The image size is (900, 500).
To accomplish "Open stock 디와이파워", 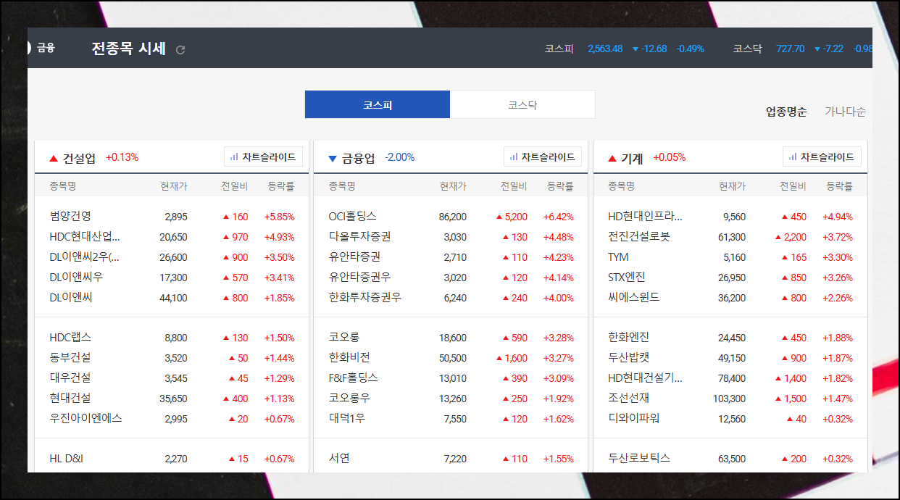I will 634,419.
